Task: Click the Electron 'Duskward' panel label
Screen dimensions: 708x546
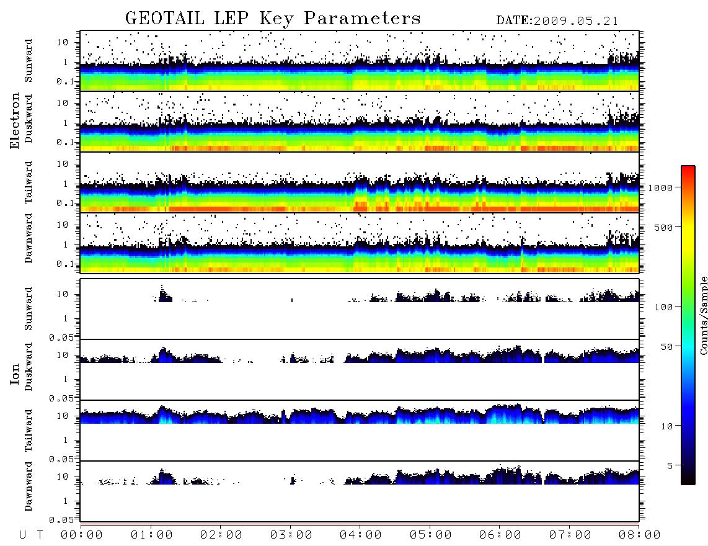Action: [x=28, y=119]
